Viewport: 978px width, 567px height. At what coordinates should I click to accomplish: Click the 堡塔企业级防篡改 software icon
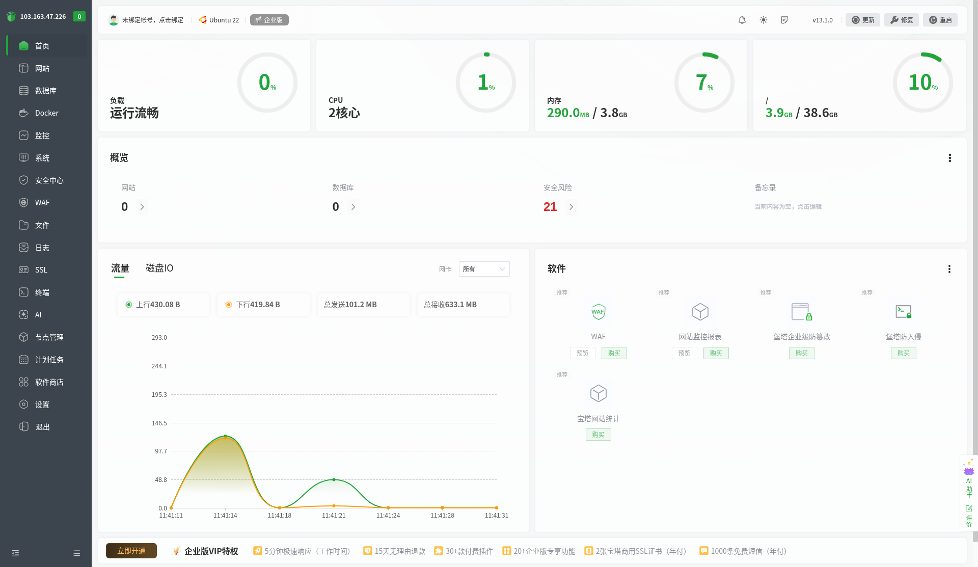pyautogui.click(x=802, y=312)
